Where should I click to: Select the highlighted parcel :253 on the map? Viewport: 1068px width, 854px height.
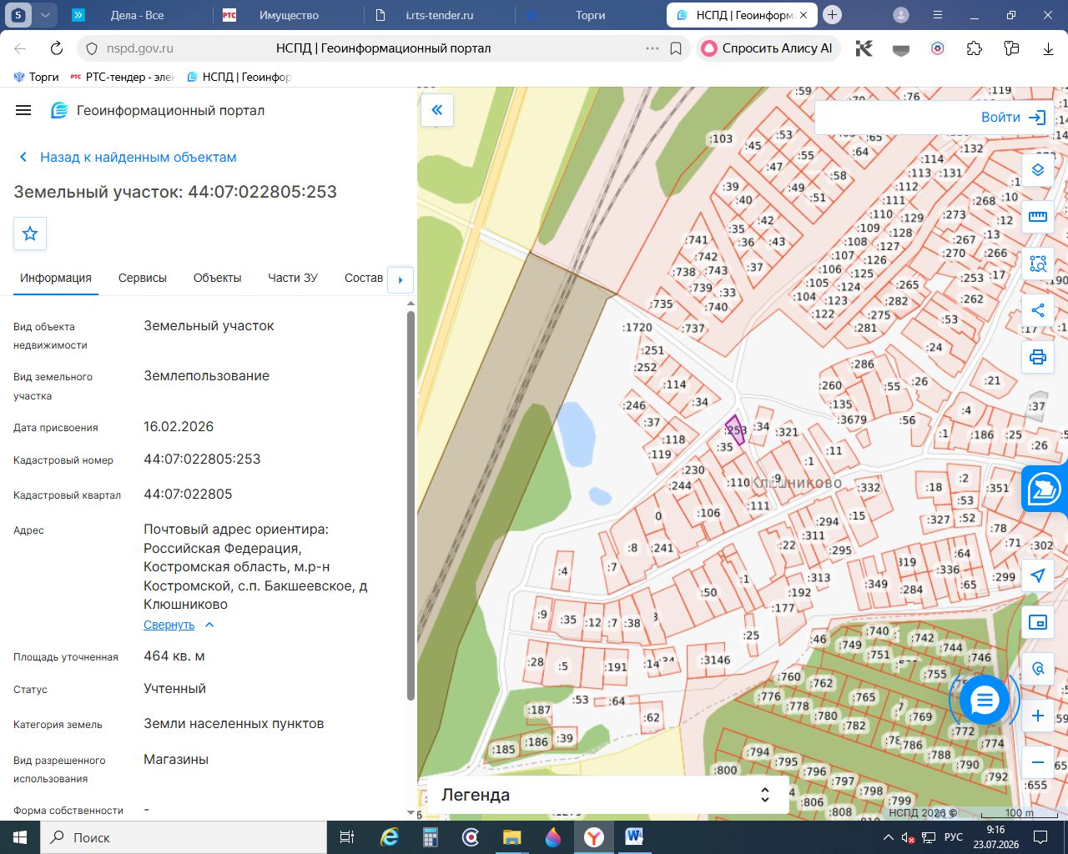tap(735, 430)
